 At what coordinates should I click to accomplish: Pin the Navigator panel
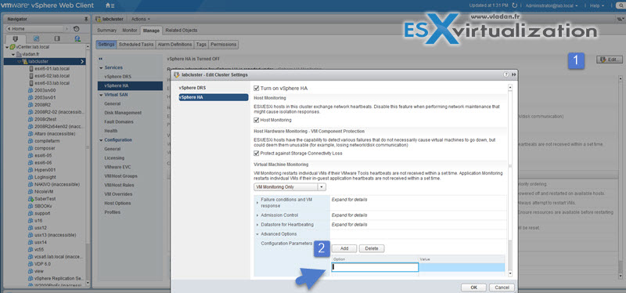click(x=86, y=19)
